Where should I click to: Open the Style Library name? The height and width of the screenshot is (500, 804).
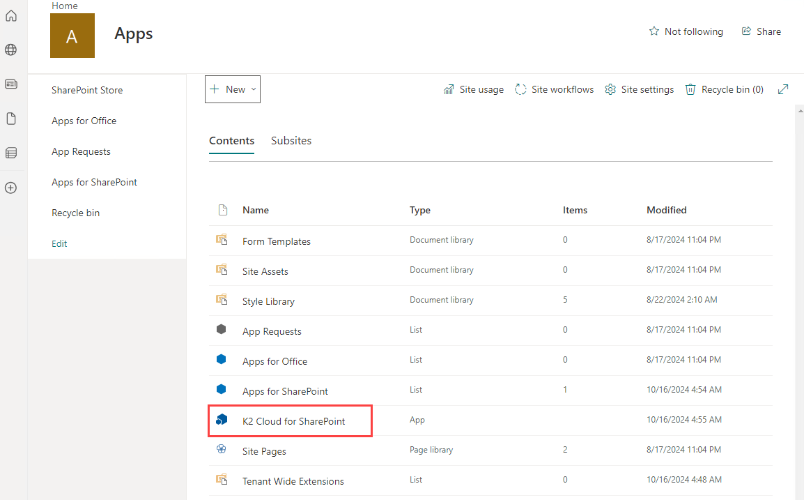point(268,301)
